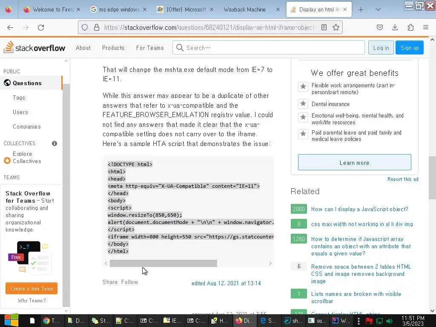436x327 pixels.
Task: Close the Welcome to Firefox tab
Action: (78, 9)
